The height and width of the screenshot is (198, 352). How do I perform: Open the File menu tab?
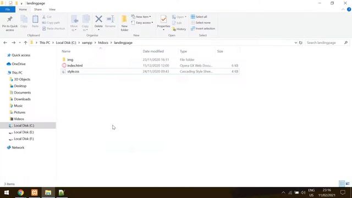(x=8, y=9)
